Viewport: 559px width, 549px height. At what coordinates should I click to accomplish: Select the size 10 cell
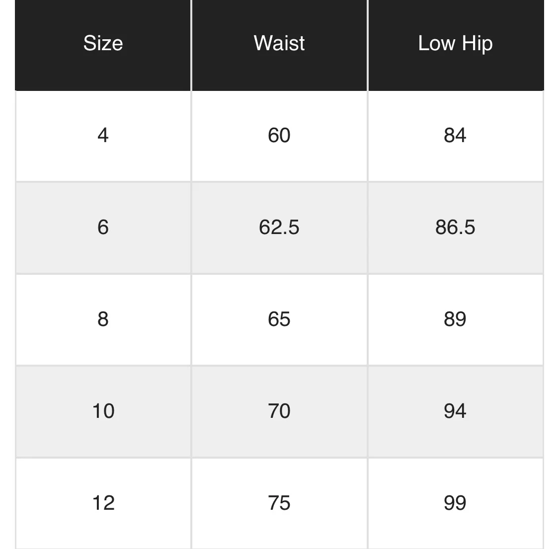tap(103, 411)
